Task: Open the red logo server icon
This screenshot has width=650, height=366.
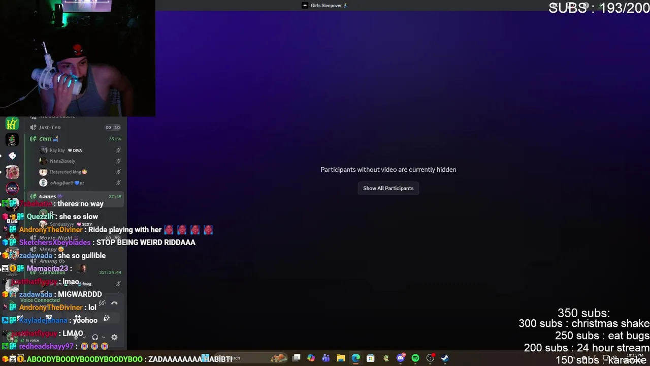Action: (12, 189)
